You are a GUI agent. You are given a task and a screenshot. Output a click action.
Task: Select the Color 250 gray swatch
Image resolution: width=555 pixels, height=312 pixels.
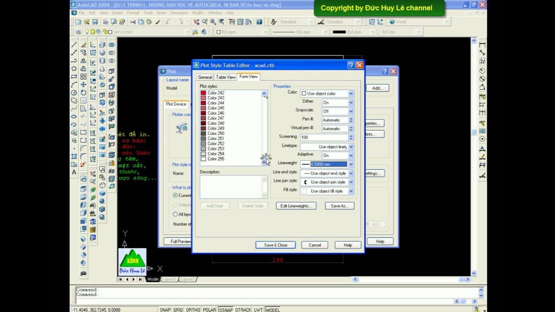[x=203, y=133]
